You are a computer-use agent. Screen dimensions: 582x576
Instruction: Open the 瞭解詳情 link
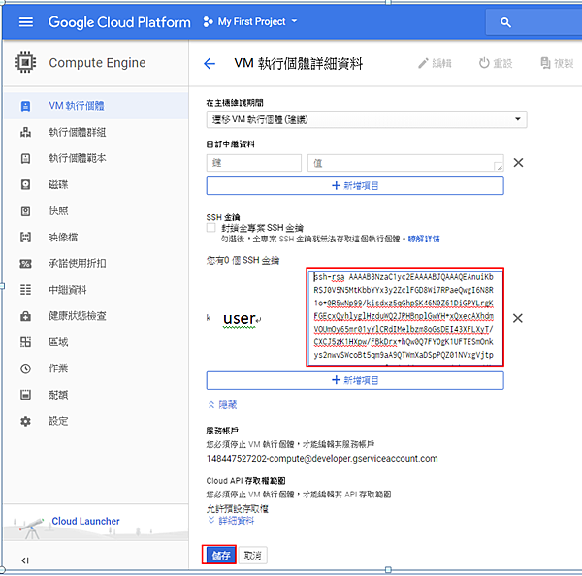(424, 239)
